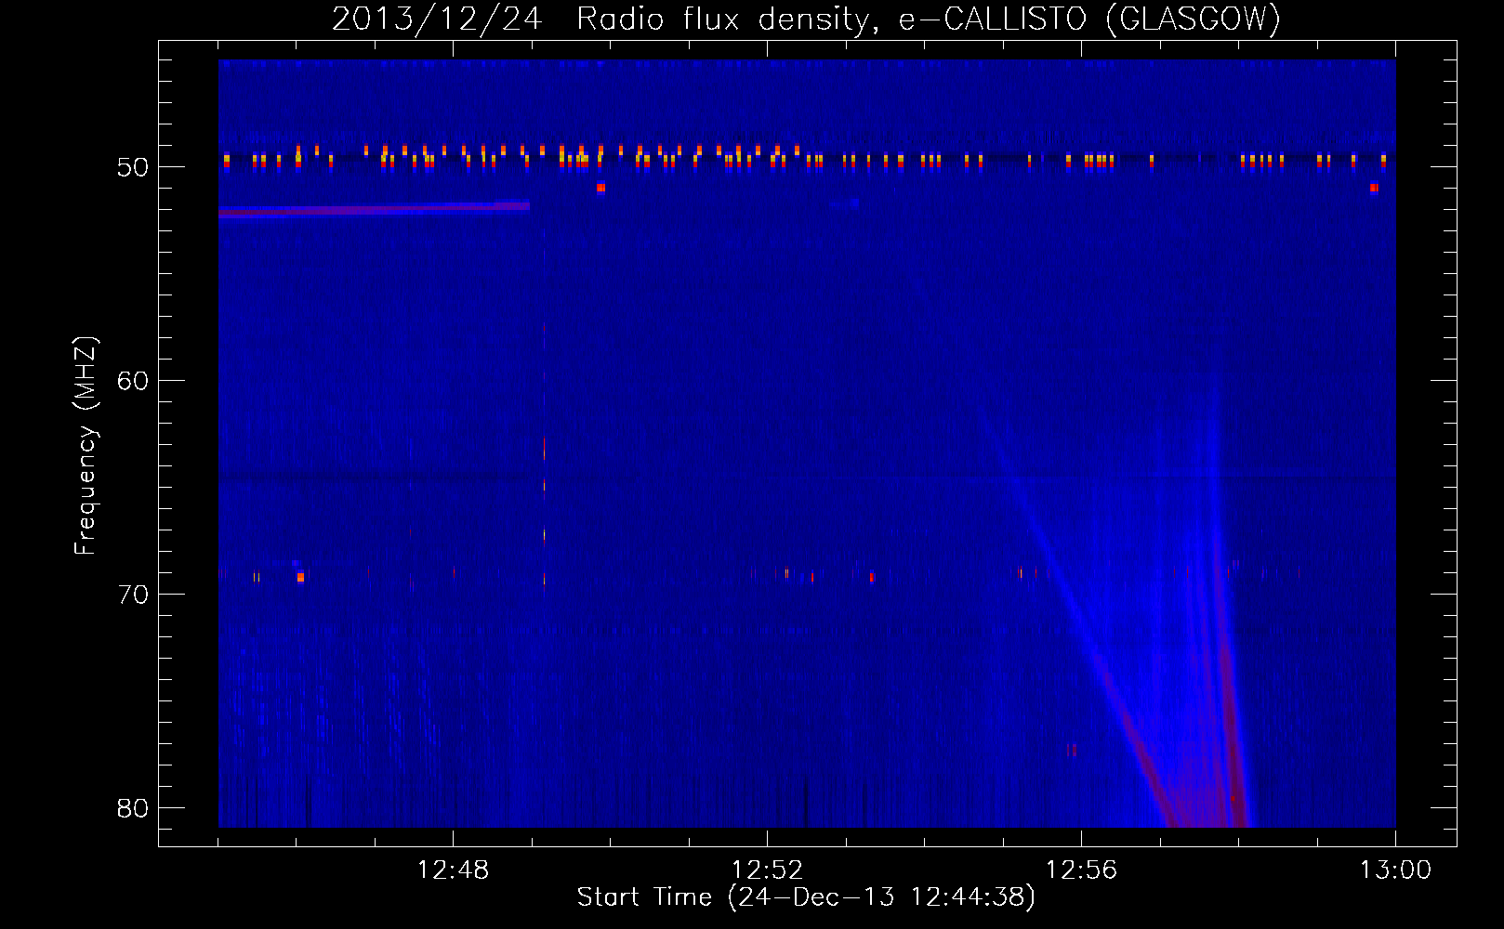Click the 'Start Time (24-Dec-13 12:44:38)' label

(x=806, y=897)
